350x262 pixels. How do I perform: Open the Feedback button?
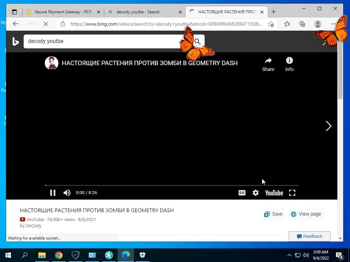coord(310,236)
